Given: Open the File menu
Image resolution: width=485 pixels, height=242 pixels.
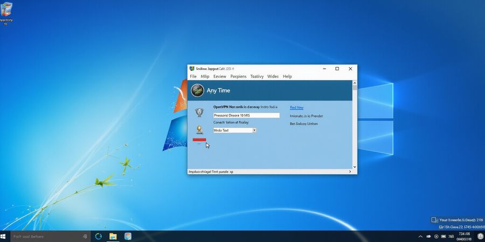Looking at the screenshot, I should [193, 76].
